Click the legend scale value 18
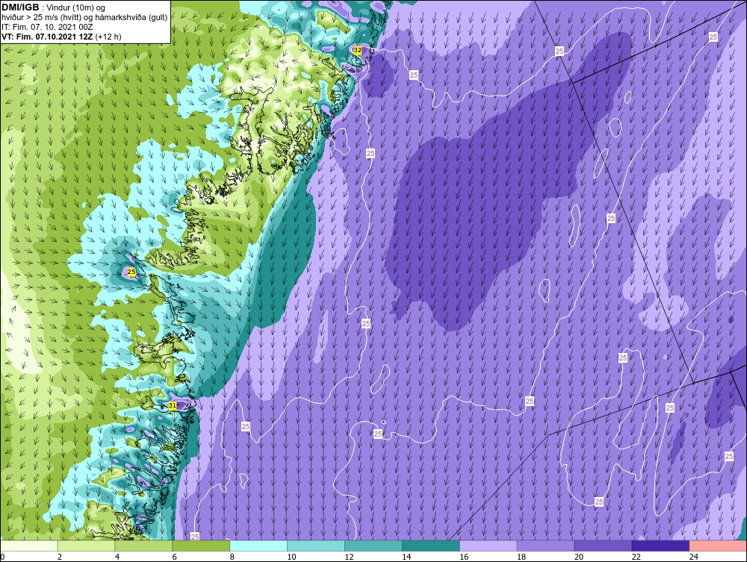The width and height of the screenshot is (747, 562). 521,557
